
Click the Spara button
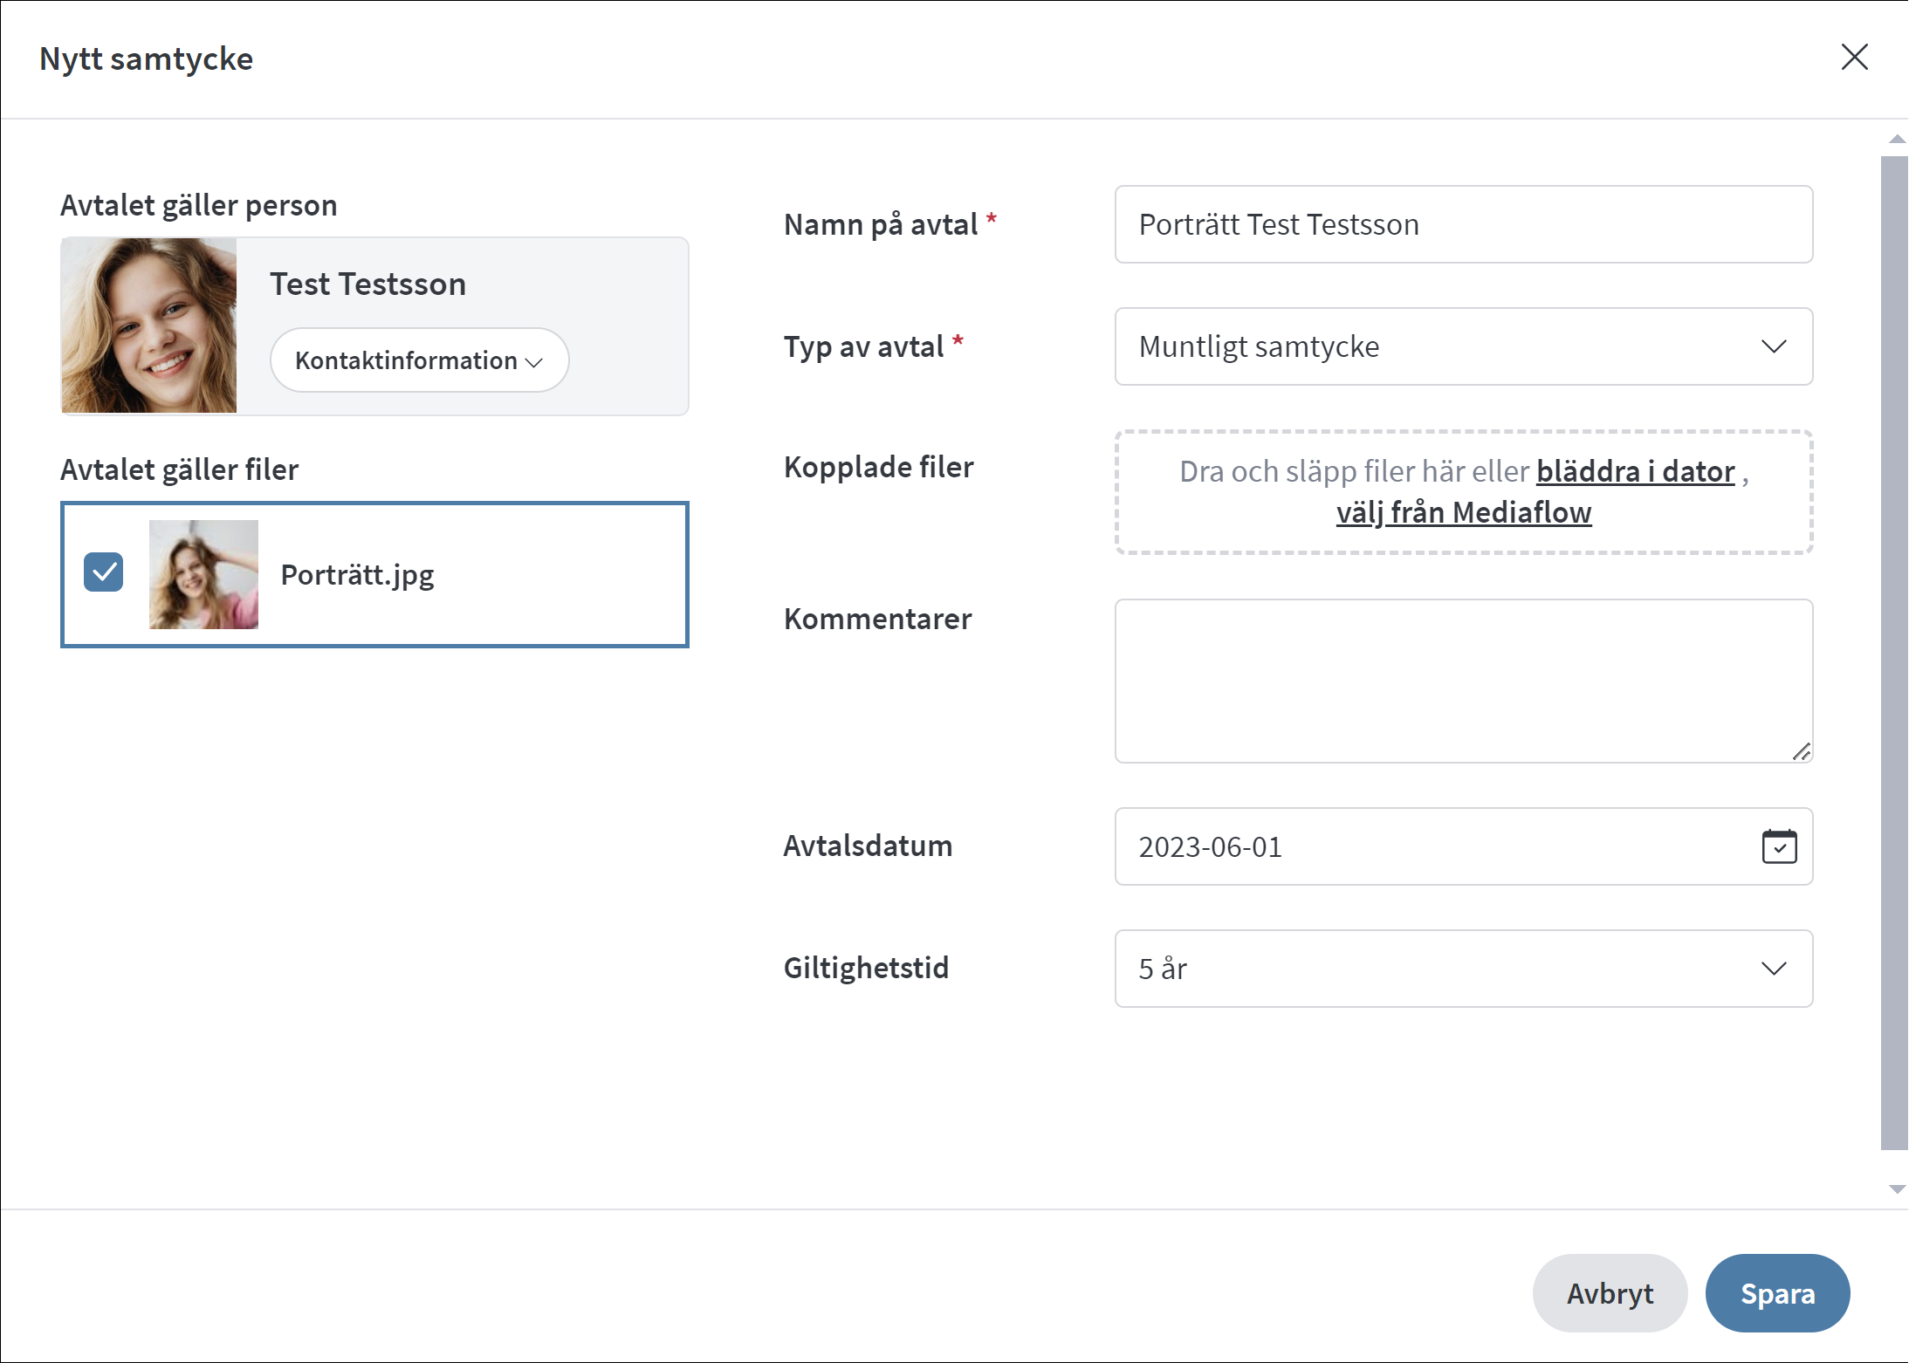(1777, 1293)
